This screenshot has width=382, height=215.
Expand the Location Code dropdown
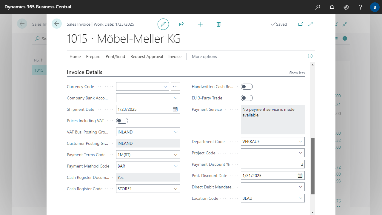pyautogui.click(x=300, y=198)
